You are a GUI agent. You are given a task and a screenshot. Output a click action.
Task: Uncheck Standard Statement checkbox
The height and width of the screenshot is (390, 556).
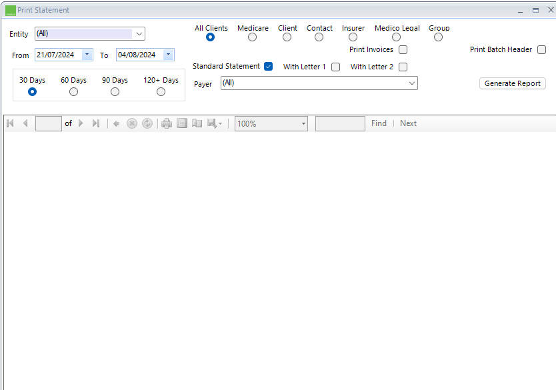(x=269, y=66)
